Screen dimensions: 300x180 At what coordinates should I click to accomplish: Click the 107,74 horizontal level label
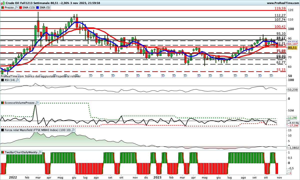pos(280,19)
